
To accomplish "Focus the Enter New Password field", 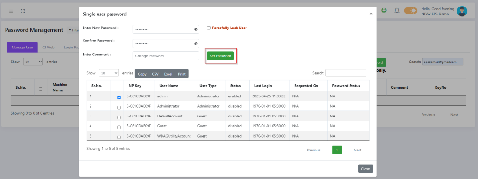I will (x=166, y=29).
